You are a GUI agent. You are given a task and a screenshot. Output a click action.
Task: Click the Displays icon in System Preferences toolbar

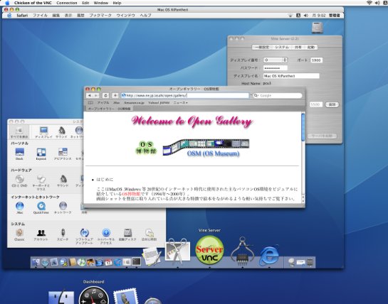[x=44, y=132]
